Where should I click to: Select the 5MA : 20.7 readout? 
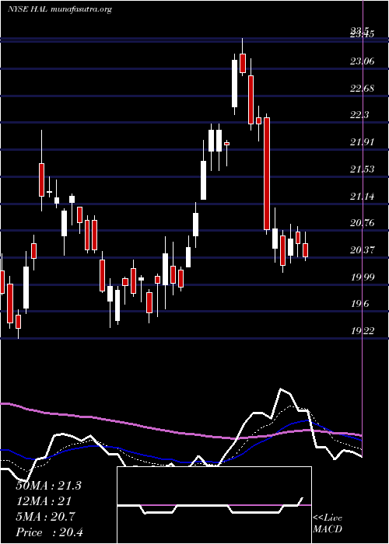pyautogui.click(x=45, y=517)
